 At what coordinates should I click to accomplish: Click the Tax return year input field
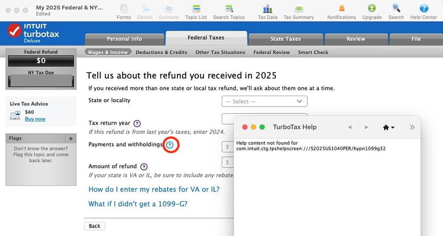[228, 119]
